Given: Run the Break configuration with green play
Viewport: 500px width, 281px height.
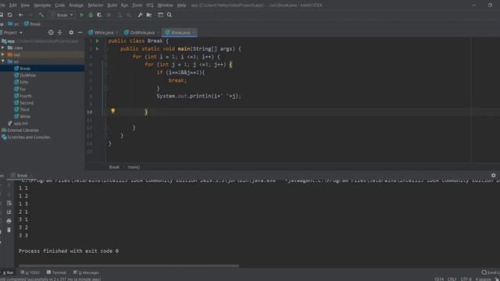Looking at the screenshot, I should (x=81, y=15).
